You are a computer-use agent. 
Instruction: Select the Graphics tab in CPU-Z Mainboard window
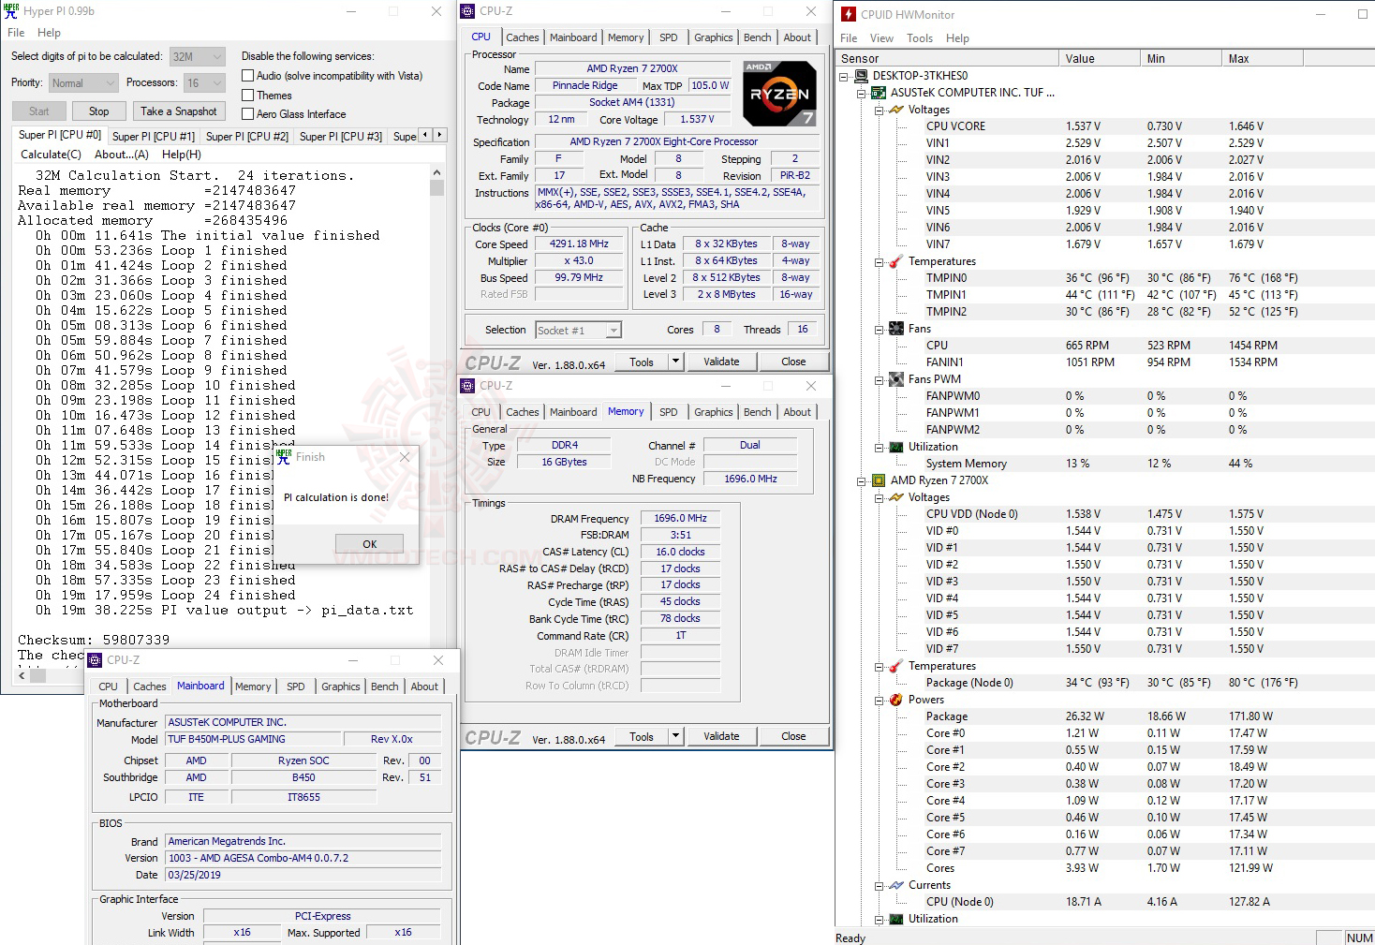pos(341,687)
